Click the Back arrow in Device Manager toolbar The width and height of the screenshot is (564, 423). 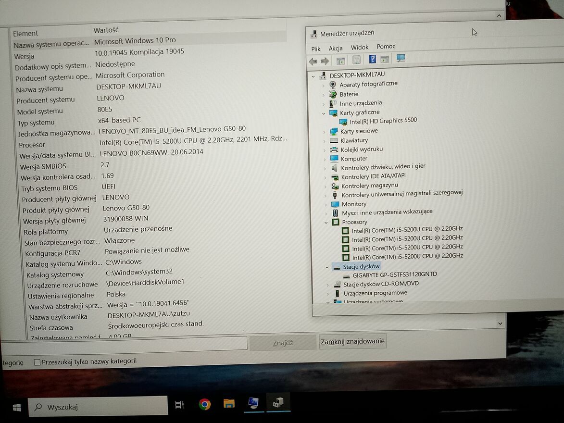tap(313, 61)
